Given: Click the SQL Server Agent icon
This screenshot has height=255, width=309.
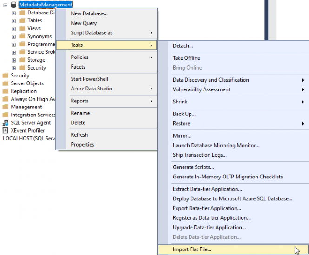Looking at the screenshot, I should pos(6,123).
